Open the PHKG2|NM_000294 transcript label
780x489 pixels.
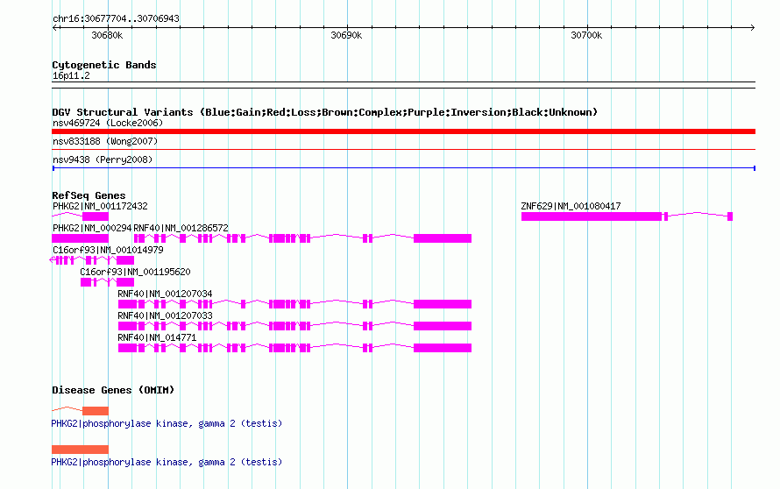coord(92,228)
